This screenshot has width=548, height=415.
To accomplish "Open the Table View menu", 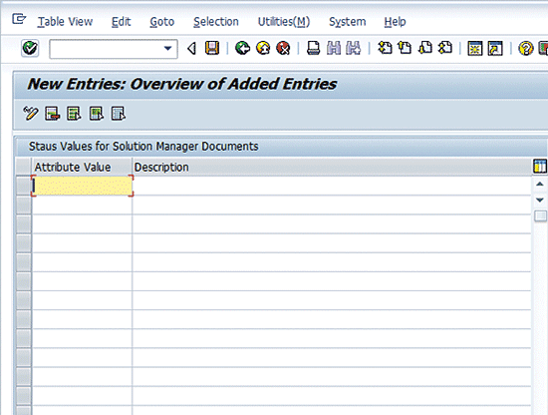I will pyautogui.click(x=65, y=22).
